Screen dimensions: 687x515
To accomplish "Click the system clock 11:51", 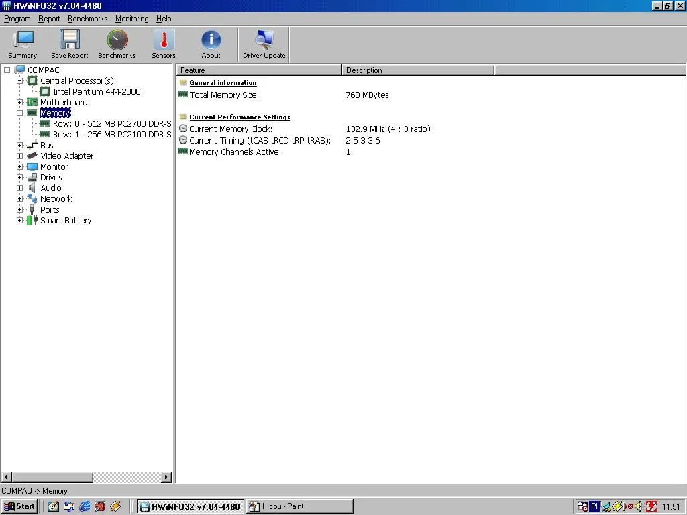I will 671,507.
